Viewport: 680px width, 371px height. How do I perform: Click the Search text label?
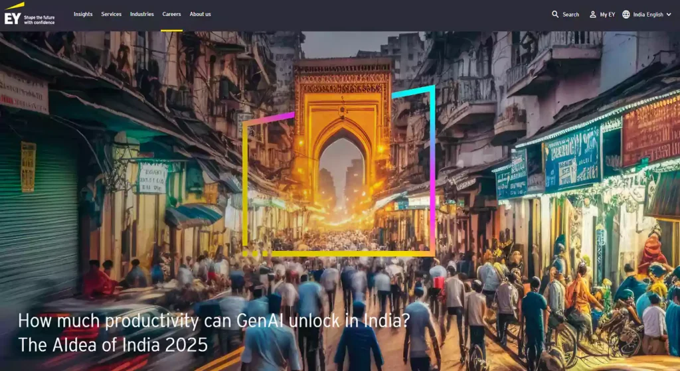(570, 15)
